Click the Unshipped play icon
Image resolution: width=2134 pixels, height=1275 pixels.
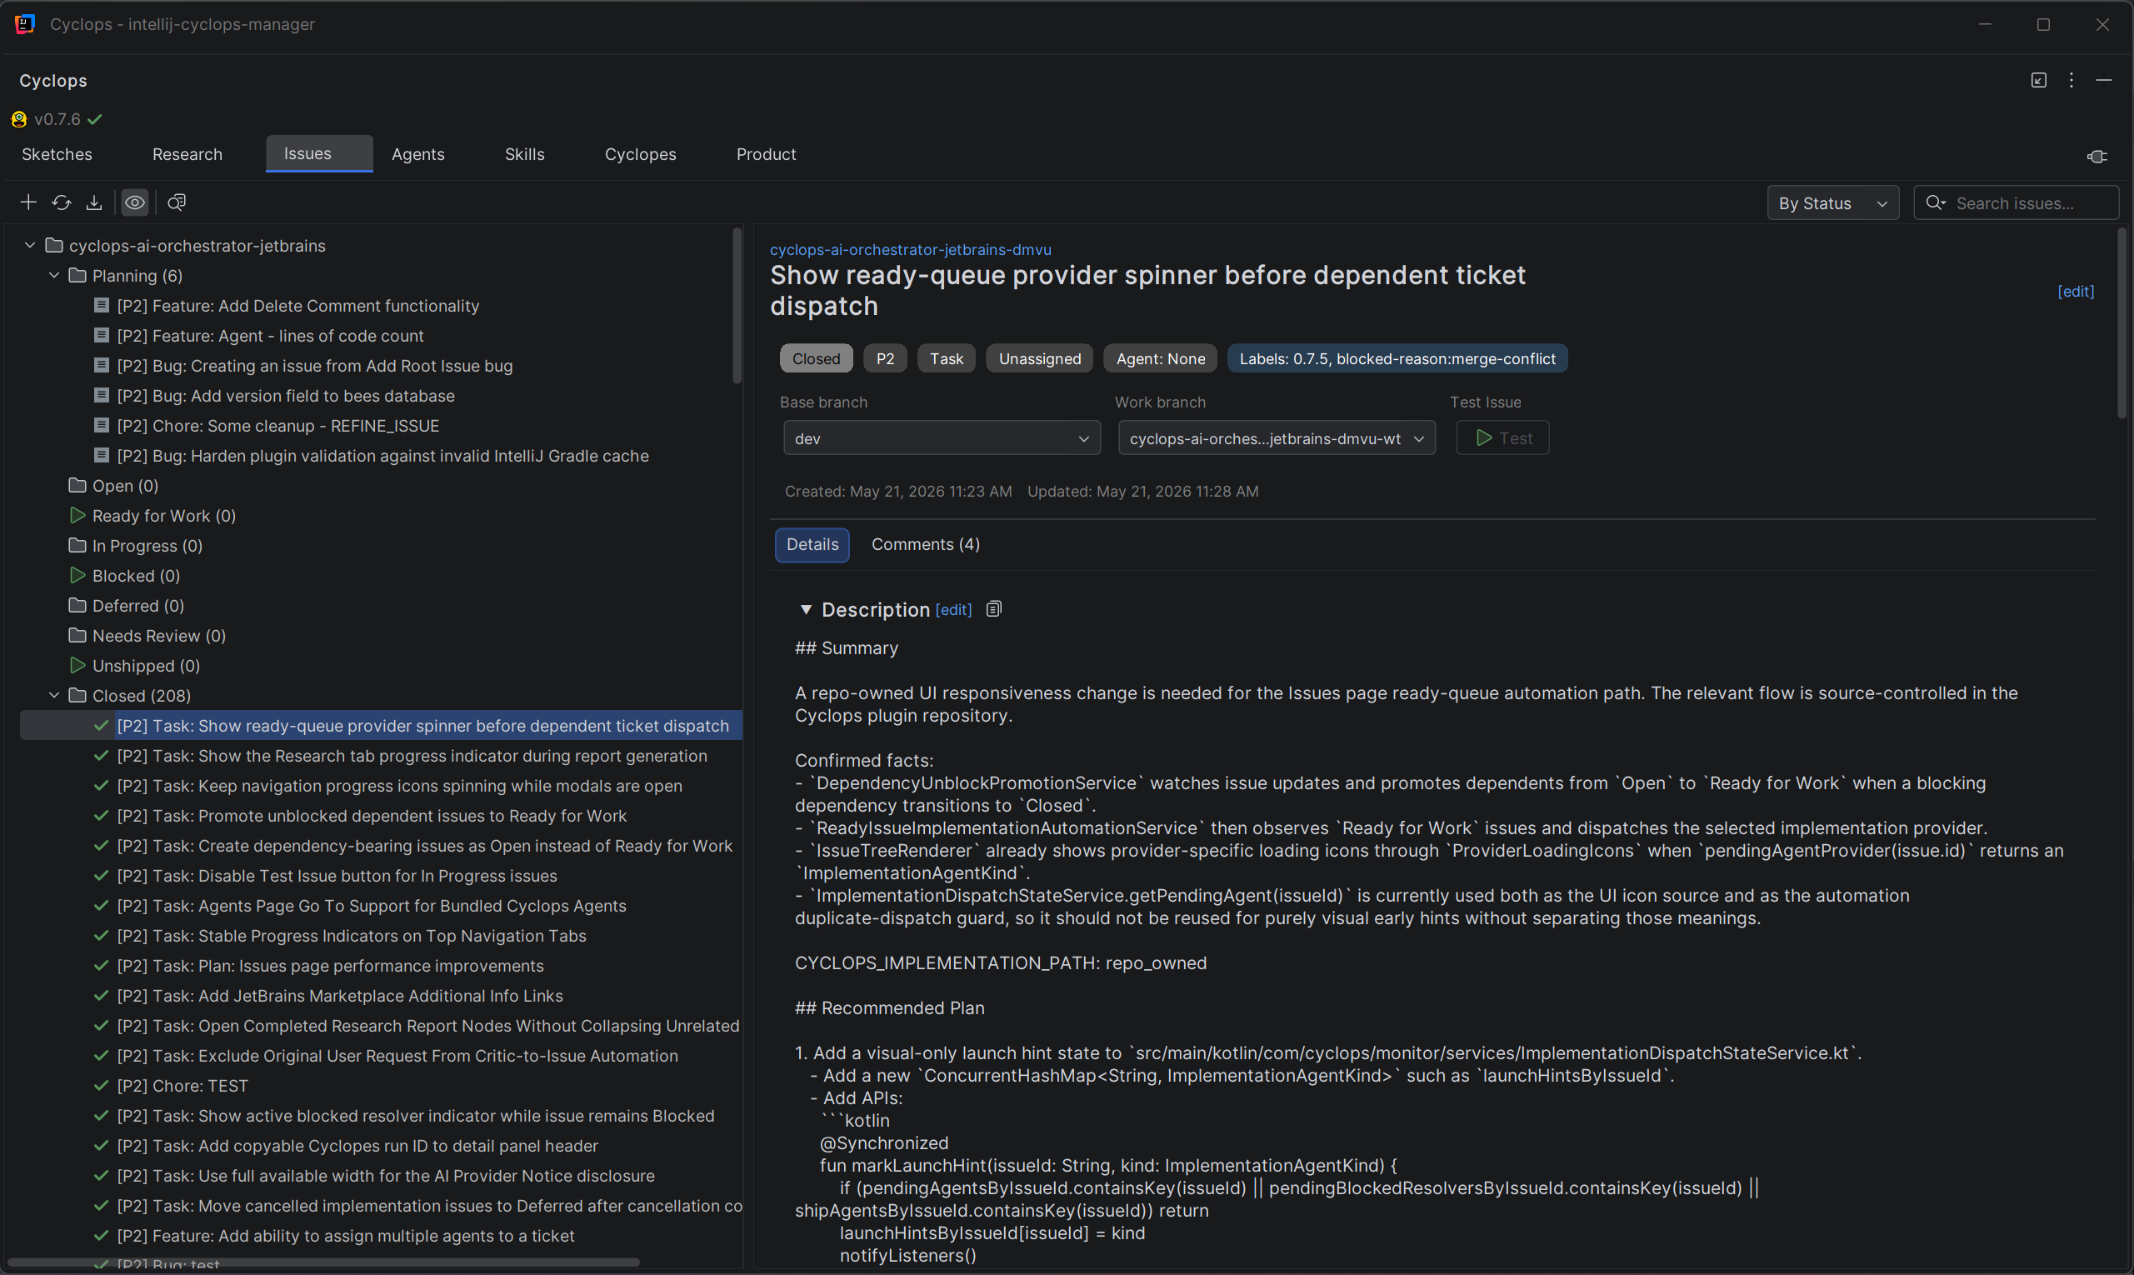77,666
